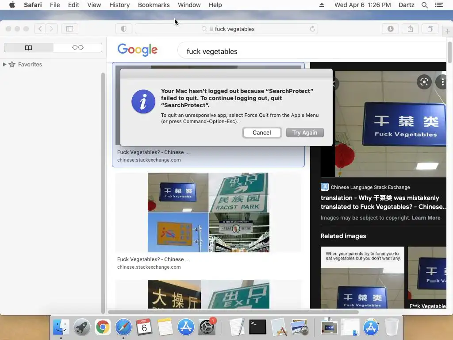The image size is (453, 340).
Task: Click the privacy shield toolbar icon
Action: pos(124,29)
